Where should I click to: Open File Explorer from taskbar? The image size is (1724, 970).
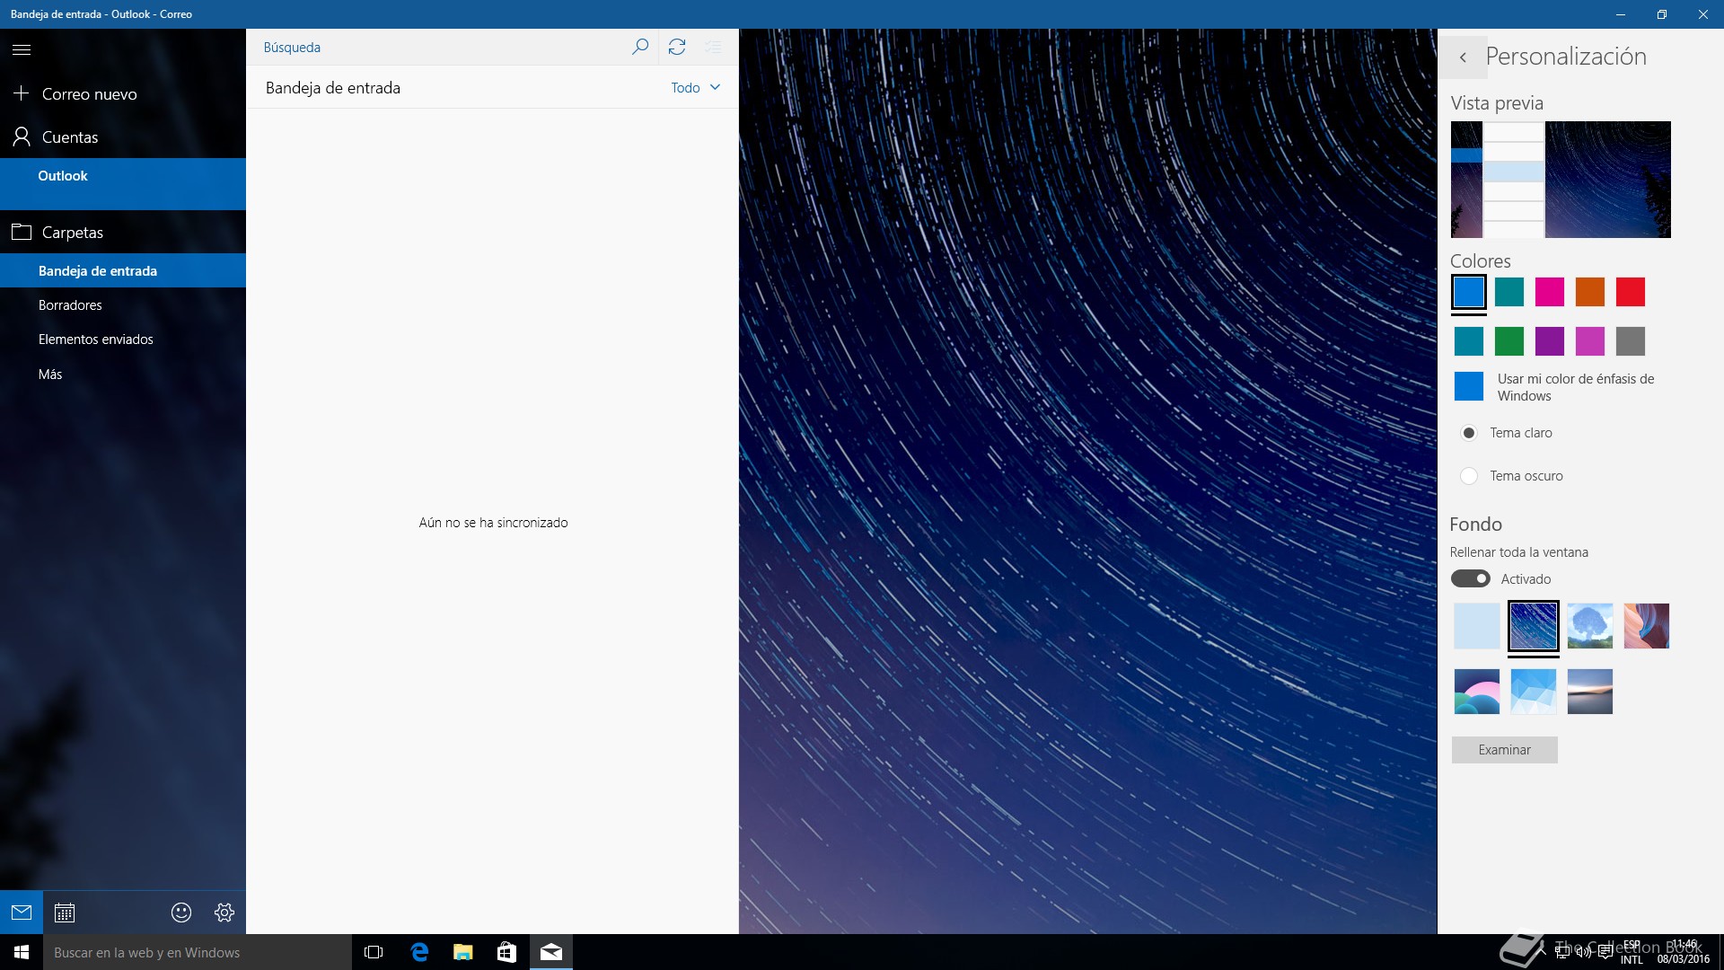463,952
